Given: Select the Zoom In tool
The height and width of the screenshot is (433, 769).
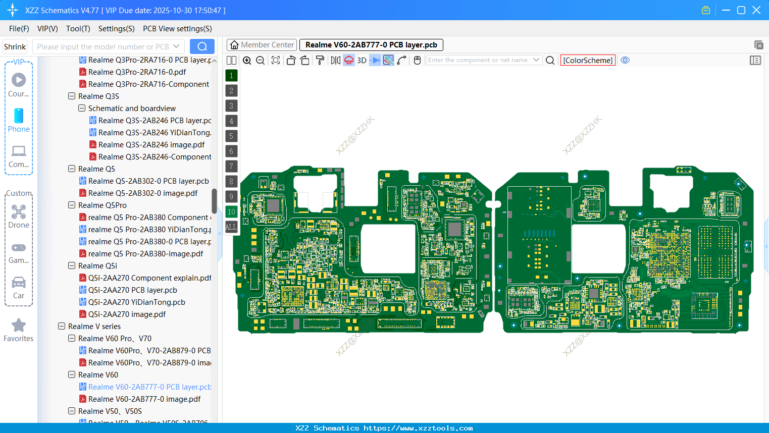Looking at the screenshot, I should click(x=247, y=60).
